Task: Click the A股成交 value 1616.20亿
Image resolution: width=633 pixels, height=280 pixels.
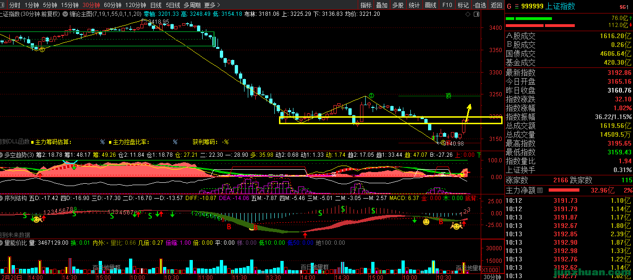Action: [616, 36]
